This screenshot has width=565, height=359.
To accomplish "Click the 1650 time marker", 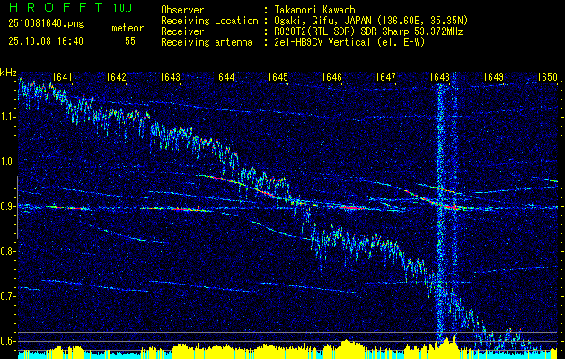I will tap(547, 76).
